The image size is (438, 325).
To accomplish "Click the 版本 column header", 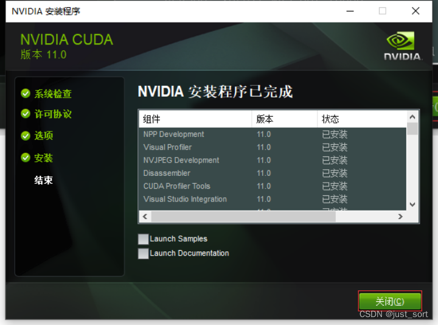I will pyautogui.click(x=284, y=119).
